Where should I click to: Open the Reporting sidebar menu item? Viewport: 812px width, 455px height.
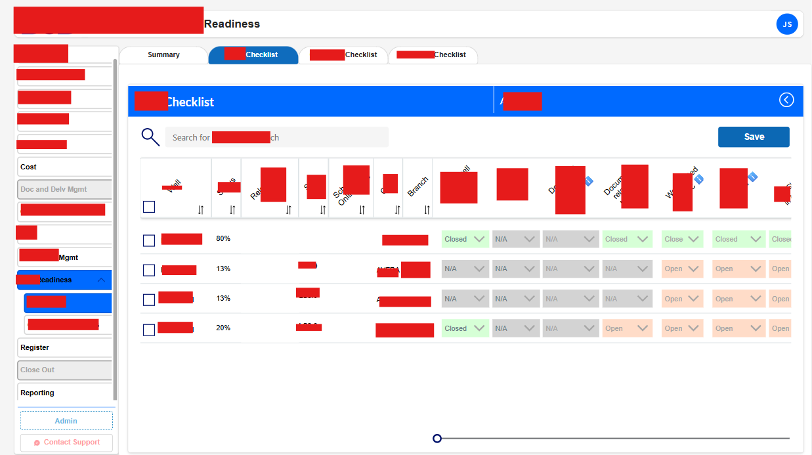click(37, 393)
